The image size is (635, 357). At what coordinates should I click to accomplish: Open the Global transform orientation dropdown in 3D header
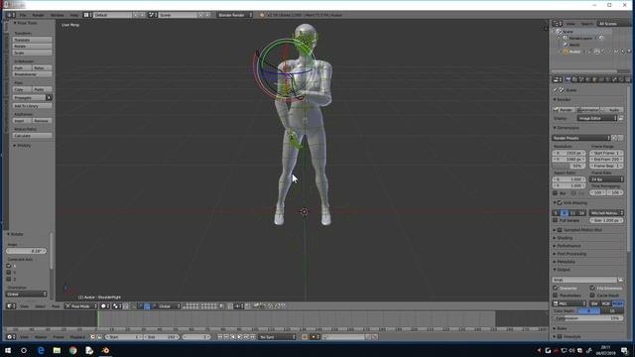pyautogui.click(x=169, y=306)
